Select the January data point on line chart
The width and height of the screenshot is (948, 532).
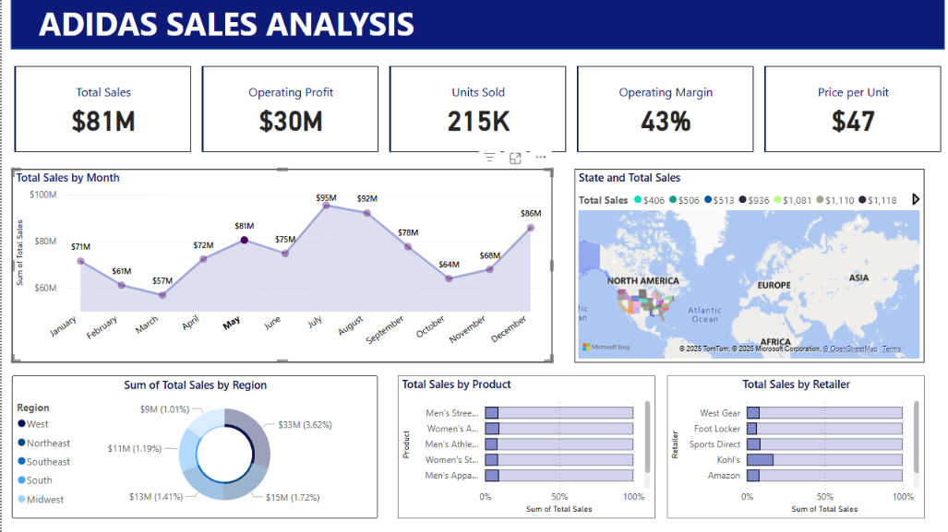click(80, 261)
